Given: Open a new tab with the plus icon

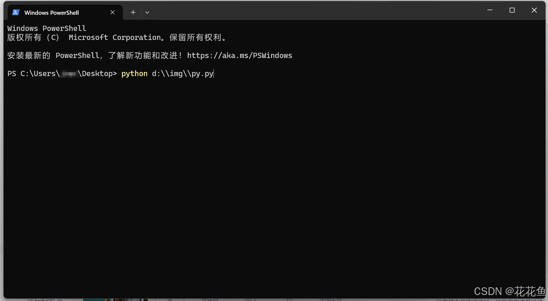Looking at the screenshot, I should [x=133, y=12].
